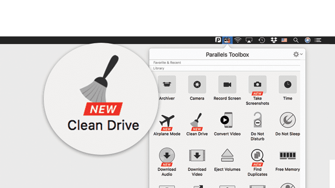Open the Wi-Fi menu in menu bar
335x188 pixels.
coord(237,40)
